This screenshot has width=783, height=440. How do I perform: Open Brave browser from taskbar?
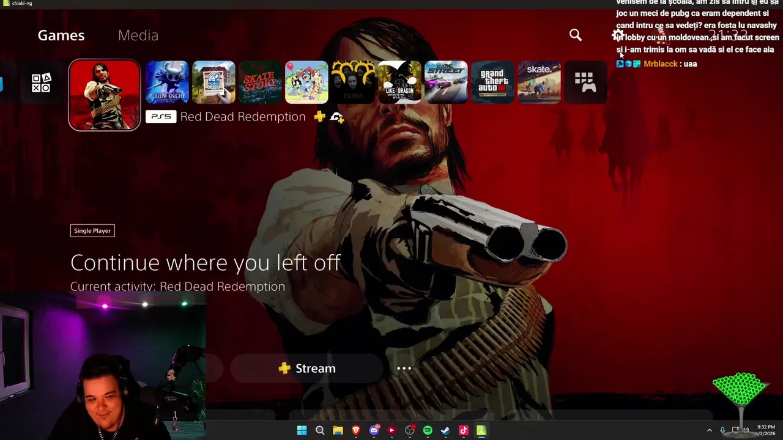pyautogui.click(x=356, y=431)
